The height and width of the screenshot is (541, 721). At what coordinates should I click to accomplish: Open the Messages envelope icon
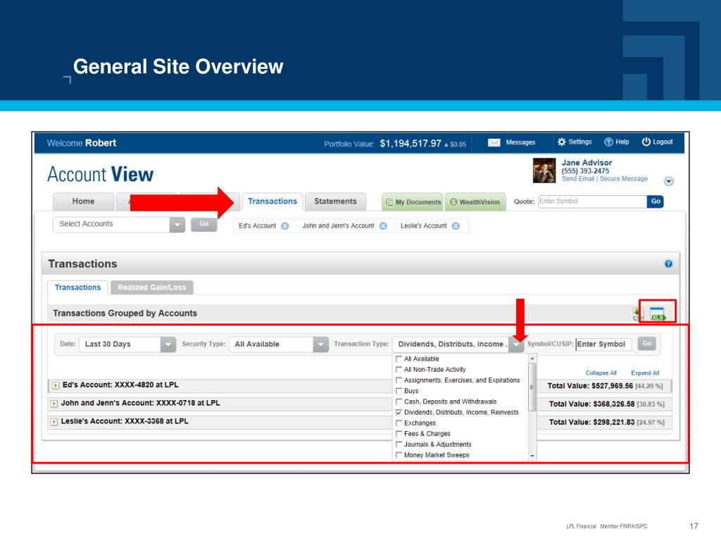pos(494,142)
